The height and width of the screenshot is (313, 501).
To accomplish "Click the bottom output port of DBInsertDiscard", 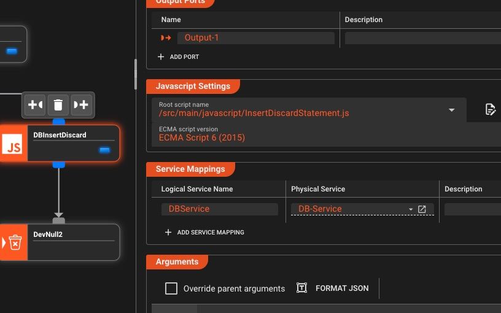I will 59,165.
